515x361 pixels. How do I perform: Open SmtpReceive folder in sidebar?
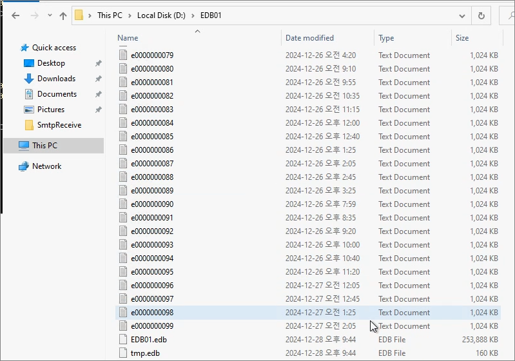pos(59,125)
